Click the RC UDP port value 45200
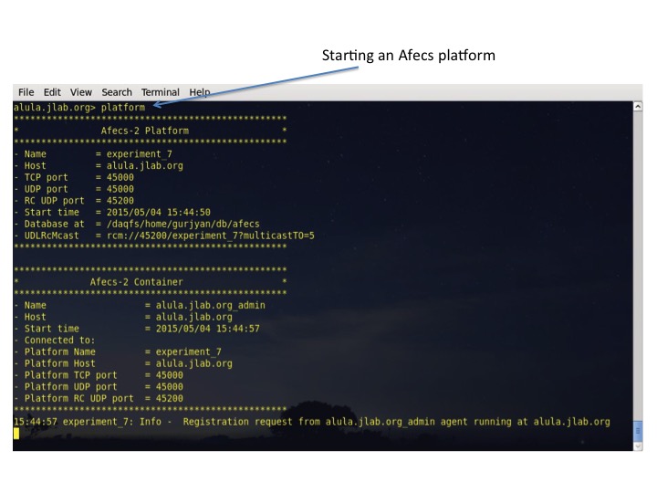This screenshot has height=493, width=657. [120, 201]
